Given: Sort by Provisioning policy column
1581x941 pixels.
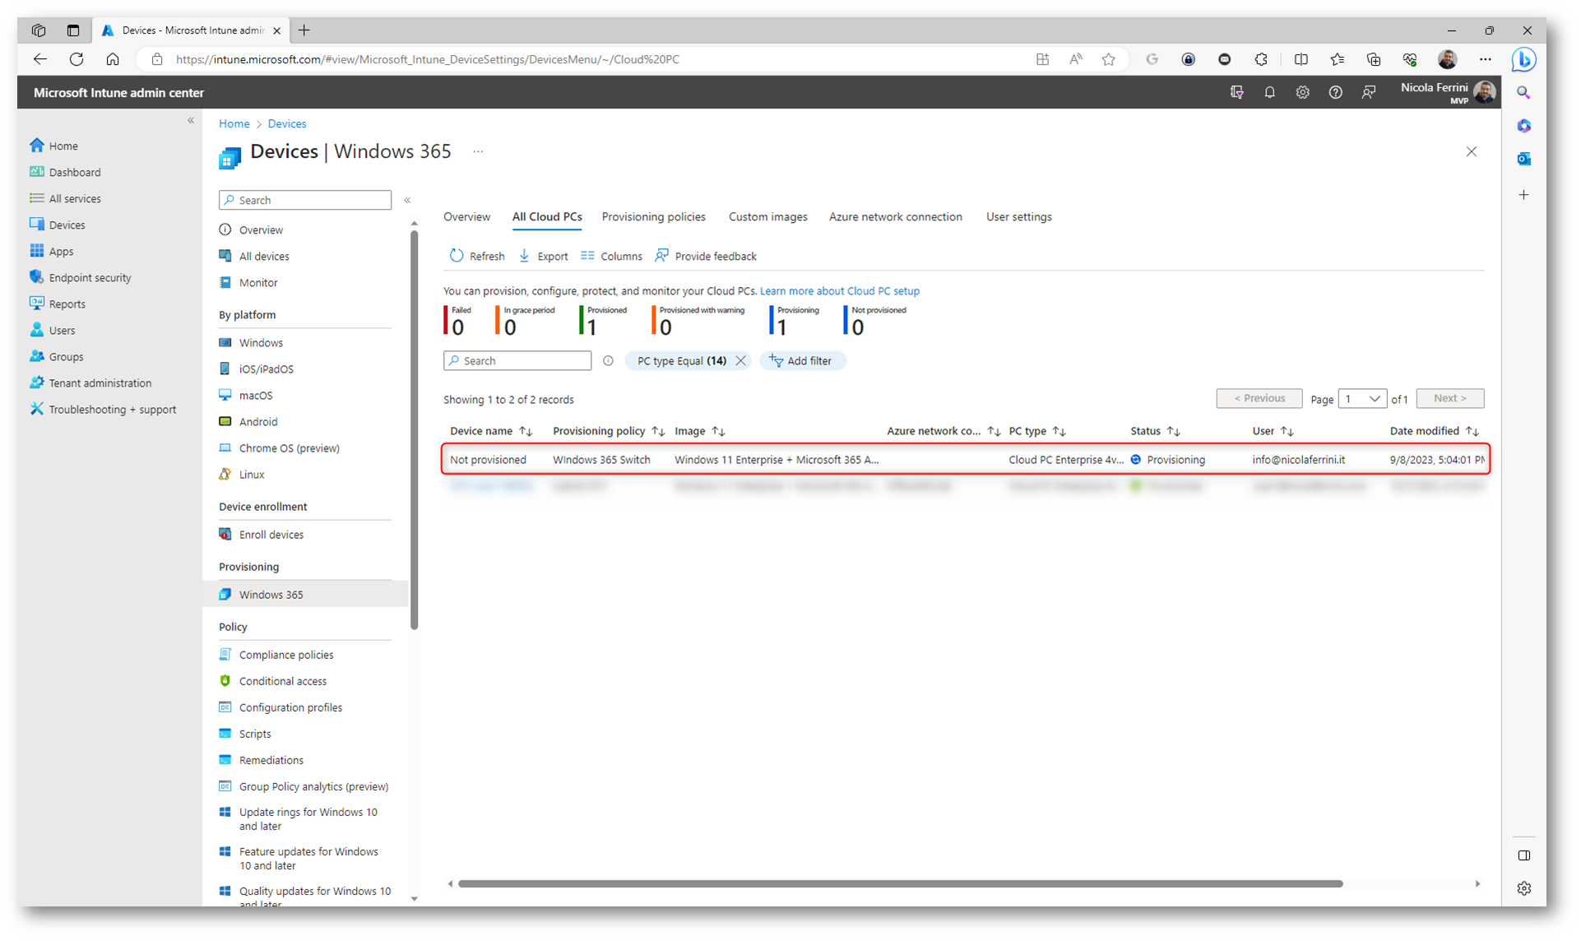Looking at the screenshot, I should pos(609,430).
